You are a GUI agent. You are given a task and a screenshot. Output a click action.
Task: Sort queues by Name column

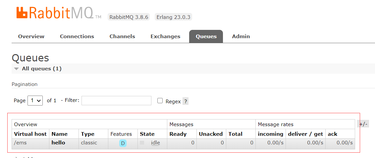[x=60, y=134]
